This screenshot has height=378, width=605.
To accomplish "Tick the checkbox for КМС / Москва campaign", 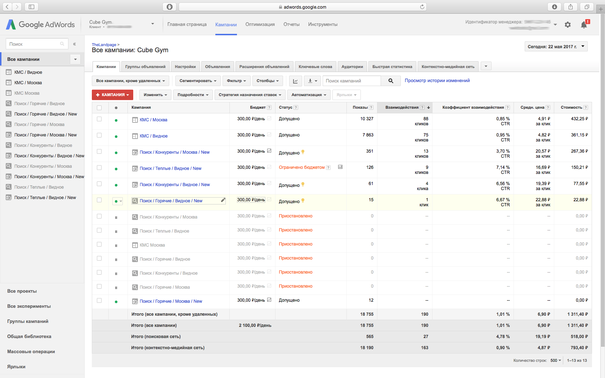I will point(99,119).
